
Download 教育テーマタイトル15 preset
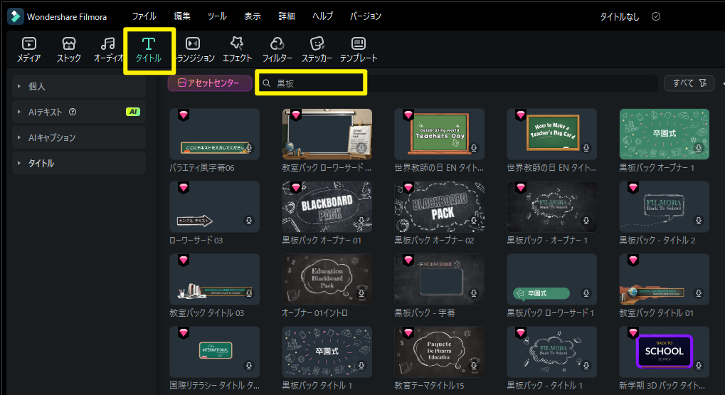(474, 366)
